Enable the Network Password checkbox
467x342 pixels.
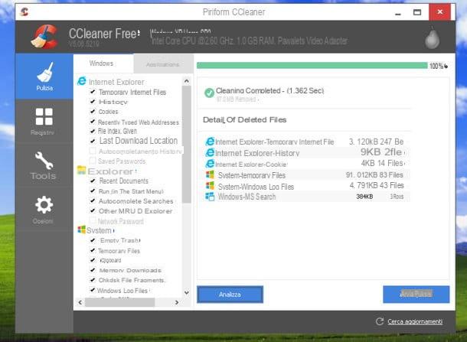[93, 220]
